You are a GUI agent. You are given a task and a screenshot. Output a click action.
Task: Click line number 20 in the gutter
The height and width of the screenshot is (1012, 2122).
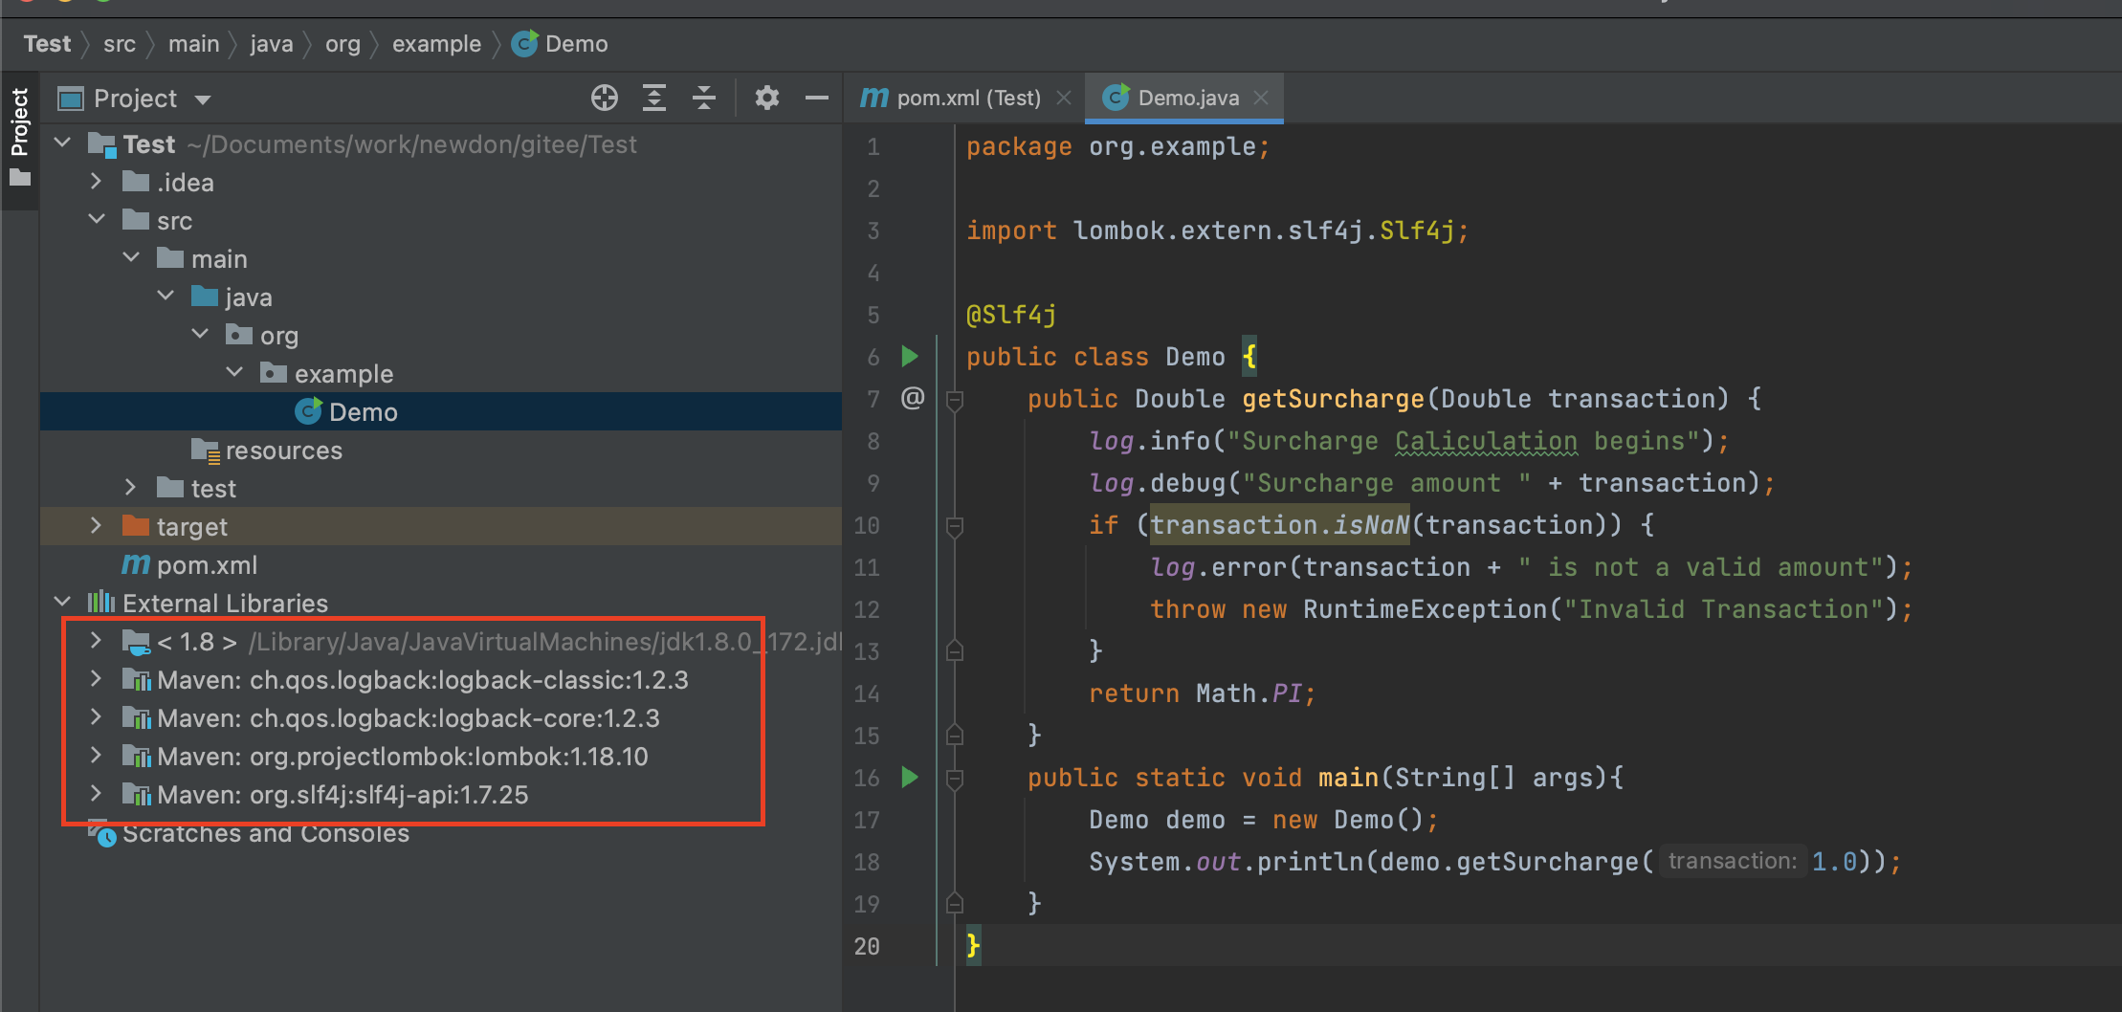click(x=867, y=946)
